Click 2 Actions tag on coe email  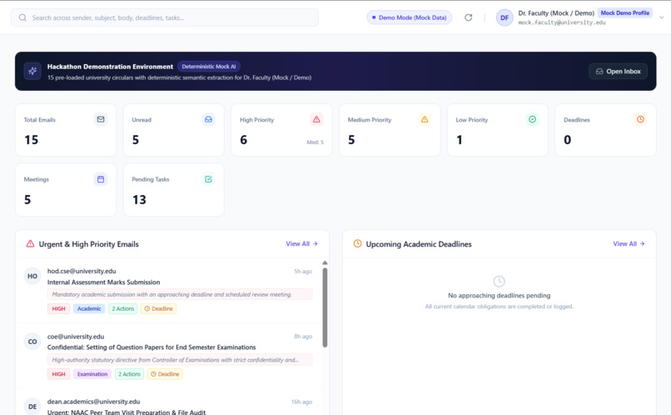click(129, 374)
